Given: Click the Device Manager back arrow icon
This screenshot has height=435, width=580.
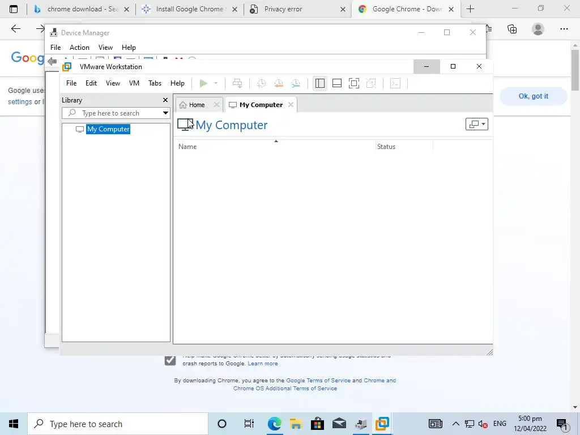Looking at the screenshot, I should (x=52, y=61).
